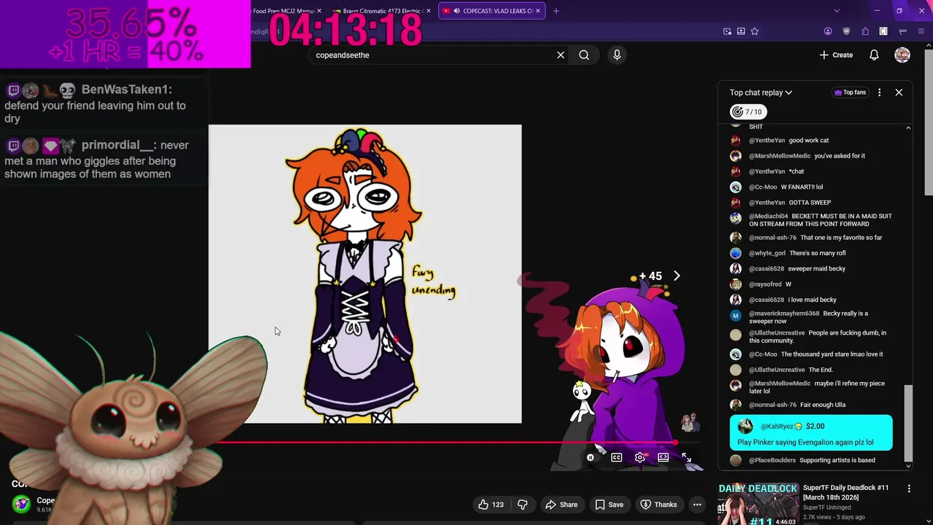Open the browser profile account icon
The width and height of the screenshot is (933, 525).
coord(828,31)
